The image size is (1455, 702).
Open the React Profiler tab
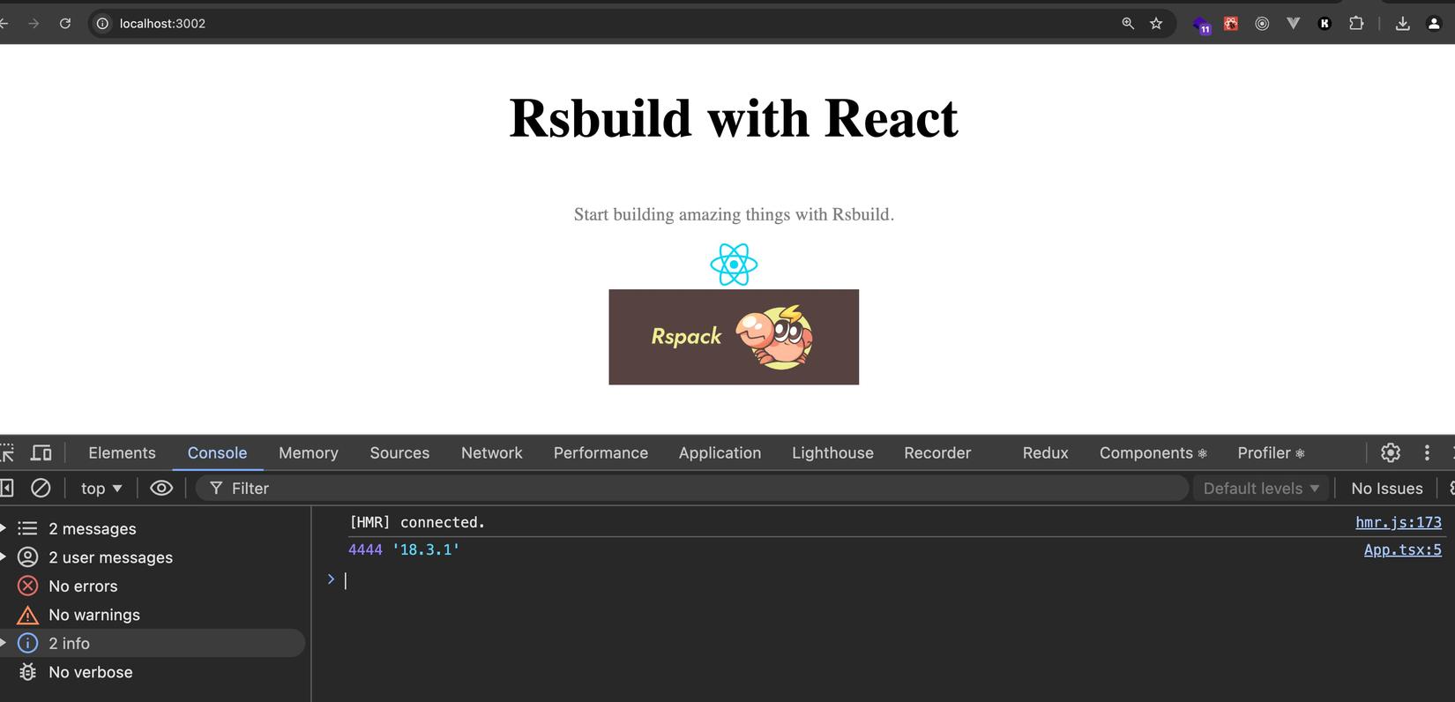coord(1271,452)
